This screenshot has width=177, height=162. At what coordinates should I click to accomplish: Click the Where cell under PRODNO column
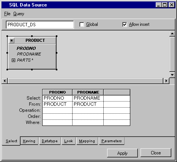click(x=57, y=122)
